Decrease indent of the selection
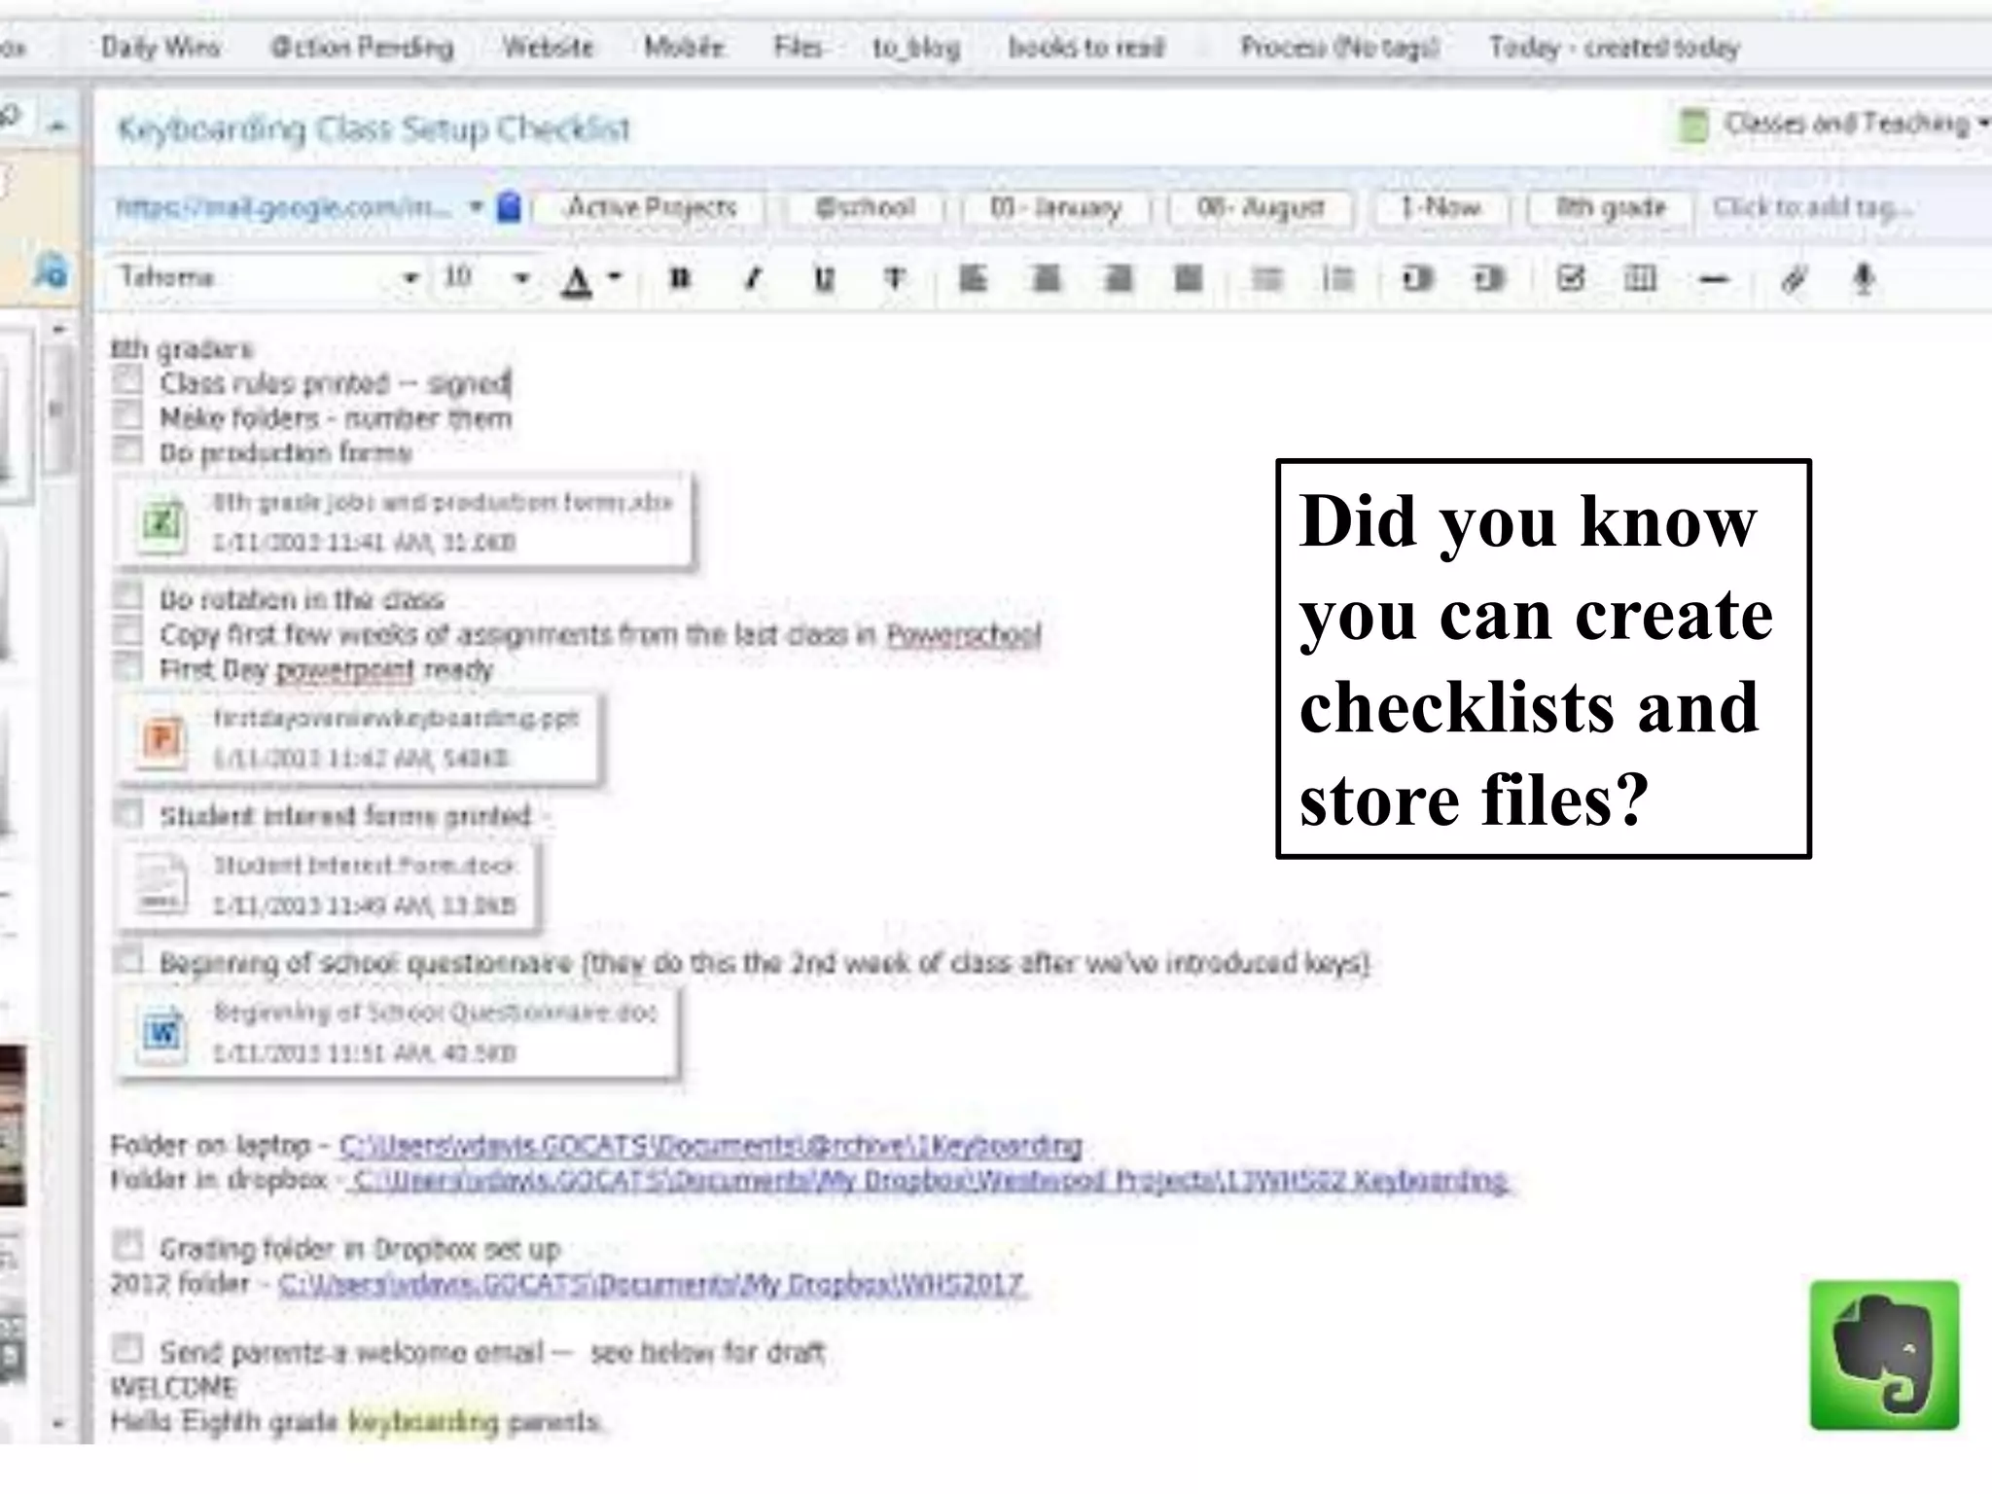Screen dimensions: 1992x1494 (1417, 279)
